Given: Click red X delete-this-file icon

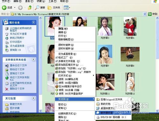Looking at the screenshot, I should coord(7,89).
